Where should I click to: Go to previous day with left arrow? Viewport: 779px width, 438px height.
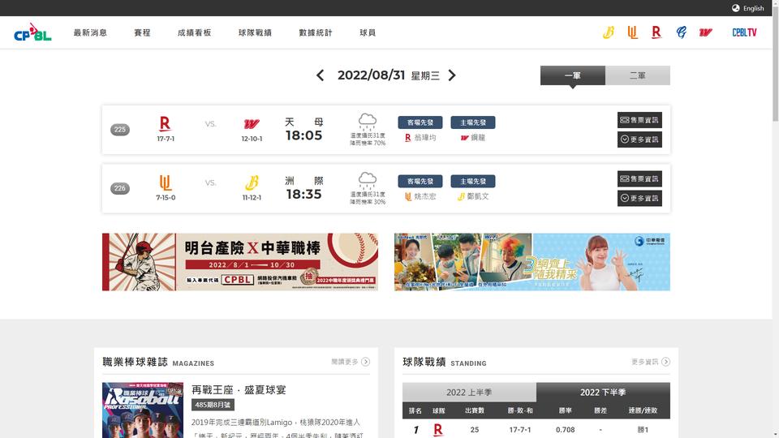321,75
